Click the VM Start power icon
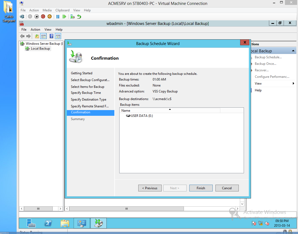 [30, 17]
